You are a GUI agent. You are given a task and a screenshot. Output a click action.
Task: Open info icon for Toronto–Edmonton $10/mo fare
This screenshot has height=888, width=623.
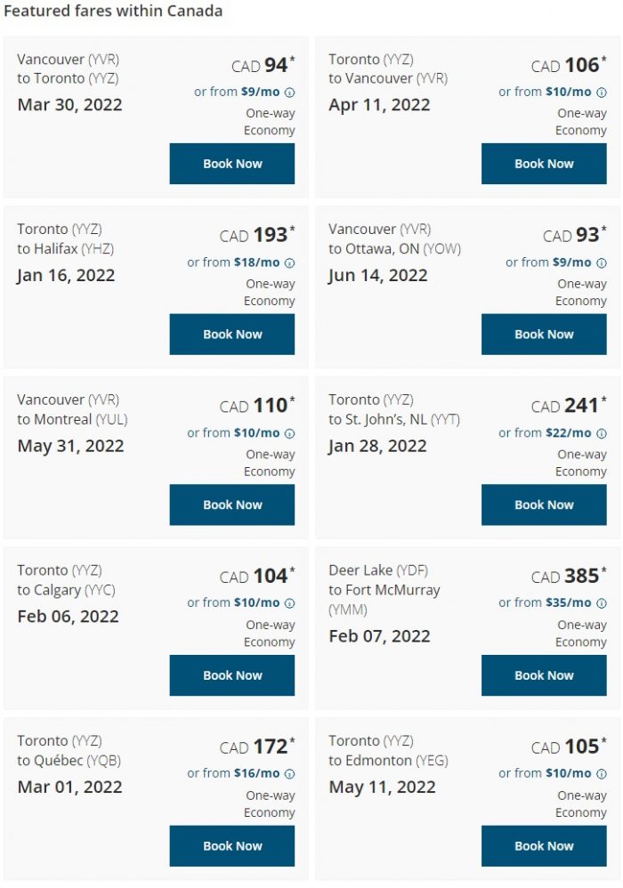point(602,773)
